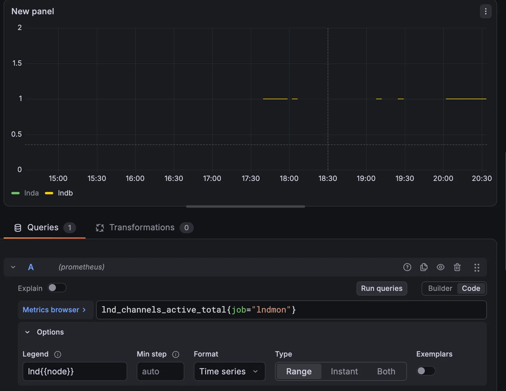The width and height of the screenshot is (506, 391).
Task: Hide query A with the eye icon
Action: coord(440,267)
